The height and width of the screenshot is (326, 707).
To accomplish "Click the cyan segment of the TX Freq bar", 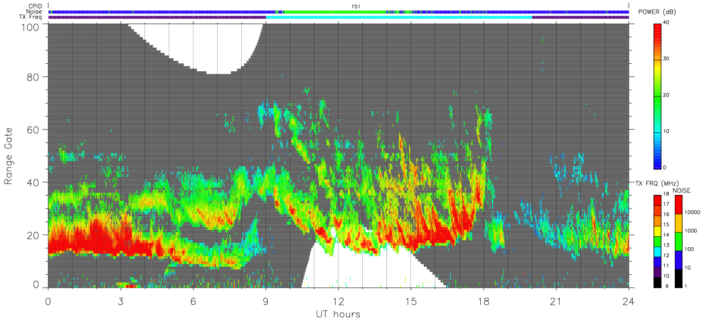I will (399, 17).
